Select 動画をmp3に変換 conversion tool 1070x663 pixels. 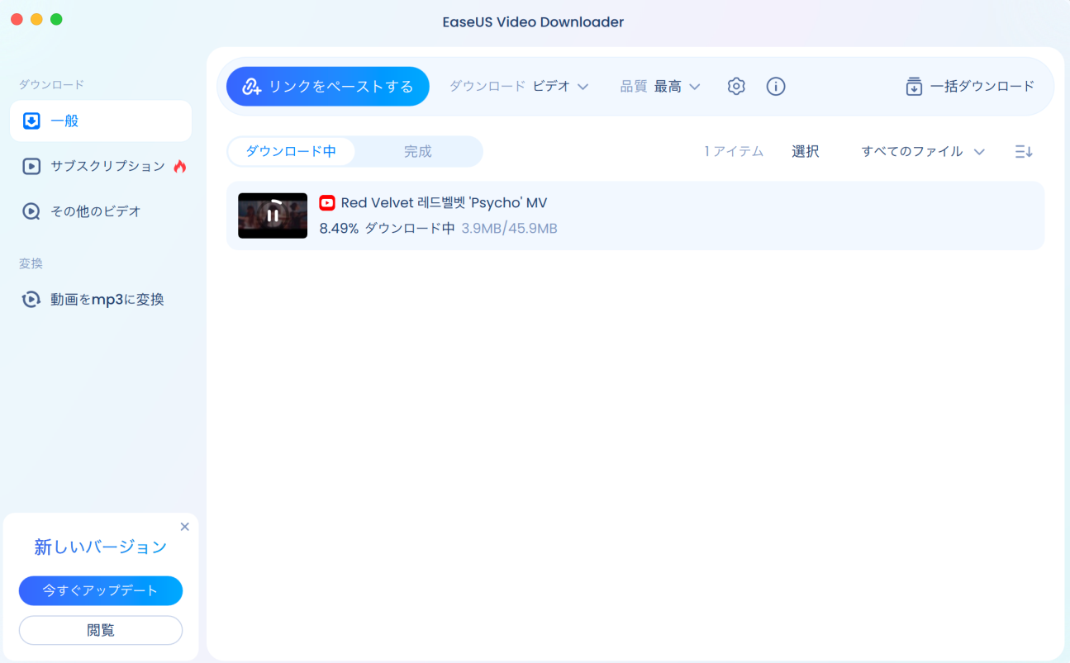click(x=100, y=299)
